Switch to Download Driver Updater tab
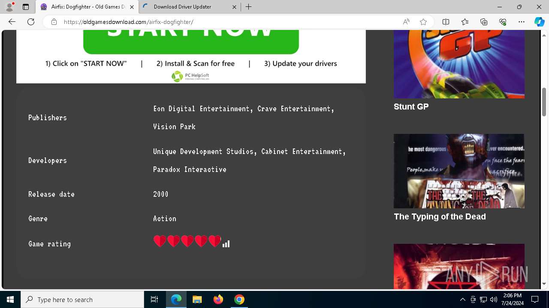Viewport: 549px width, 308px height. tap(190, 7)
